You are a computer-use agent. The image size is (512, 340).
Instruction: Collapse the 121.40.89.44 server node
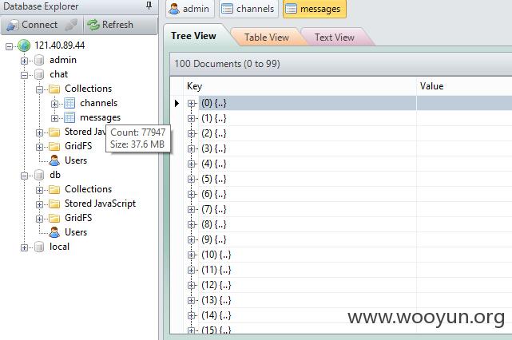pos(9,46)
